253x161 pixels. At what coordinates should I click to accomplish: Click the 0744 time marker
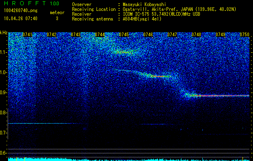pyautogui.click(x=100, y=35)
